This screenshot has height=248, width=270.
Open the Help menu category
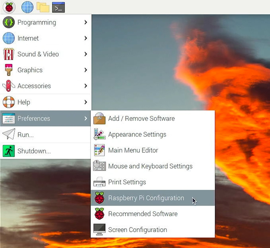tap(46, 102)
